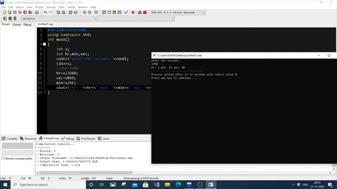This screenshot has height=189, width=337.
Task: Open the Edit menu
Action: tap(11, 7)
